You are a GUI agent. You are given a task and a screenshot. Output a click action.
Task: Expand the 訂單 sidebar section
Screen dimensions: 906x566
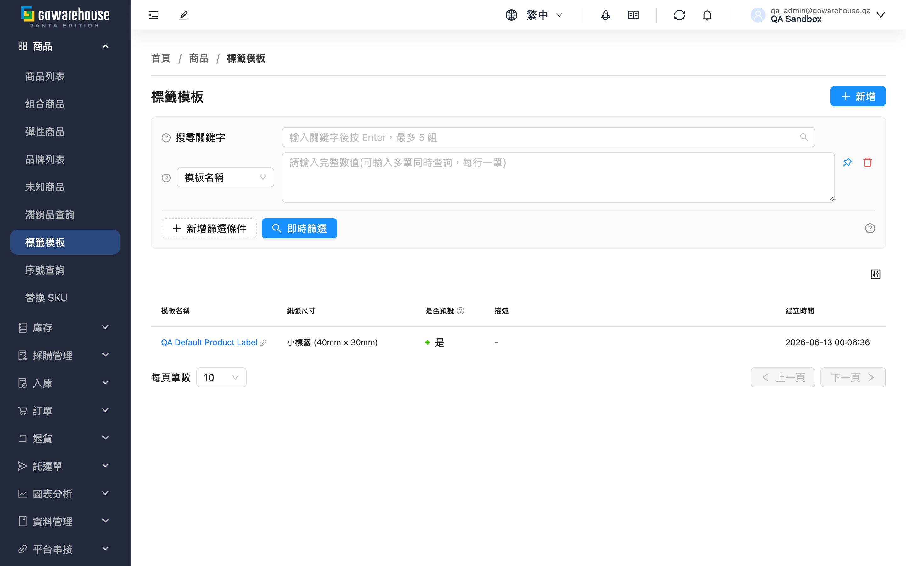click(x=65, y=411)
